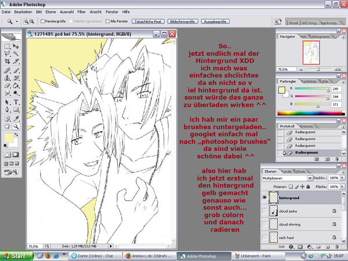Open the Filter menu
Viewport: 348px width, 261px height.
pos(81,12)
